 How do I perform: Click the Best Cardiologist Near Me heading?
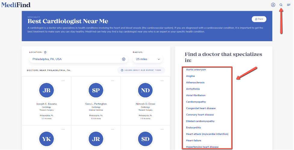(x=68, y=21)
